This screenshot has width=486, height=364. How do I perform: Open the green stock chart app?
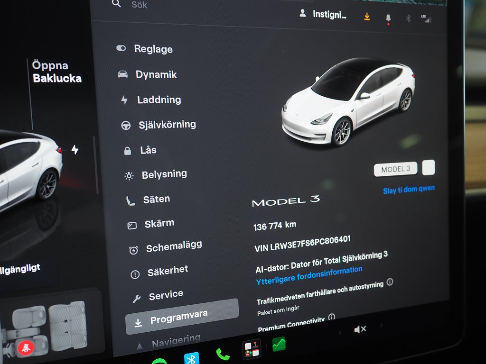pyautogui.click(x=279, y=345)
